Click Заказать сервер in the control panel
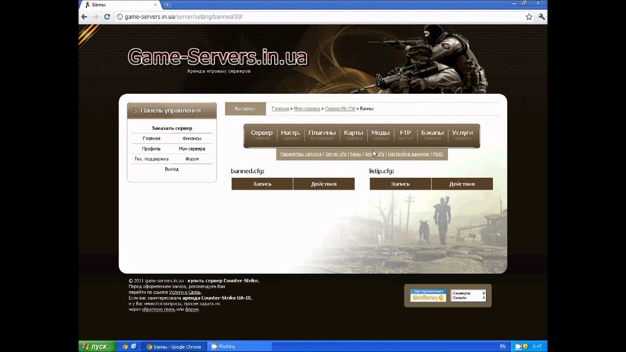 click(172, 128)
